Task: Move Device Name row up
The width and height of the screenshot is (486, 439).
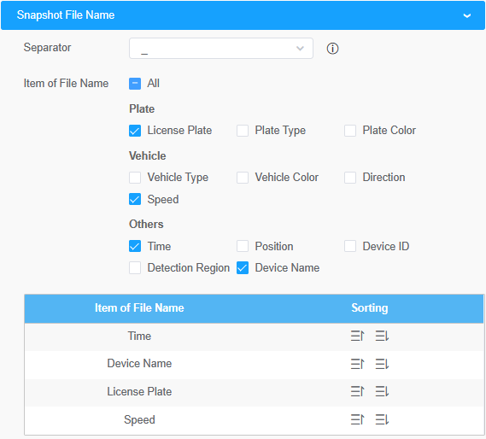Action: click(x=357, y=364)
